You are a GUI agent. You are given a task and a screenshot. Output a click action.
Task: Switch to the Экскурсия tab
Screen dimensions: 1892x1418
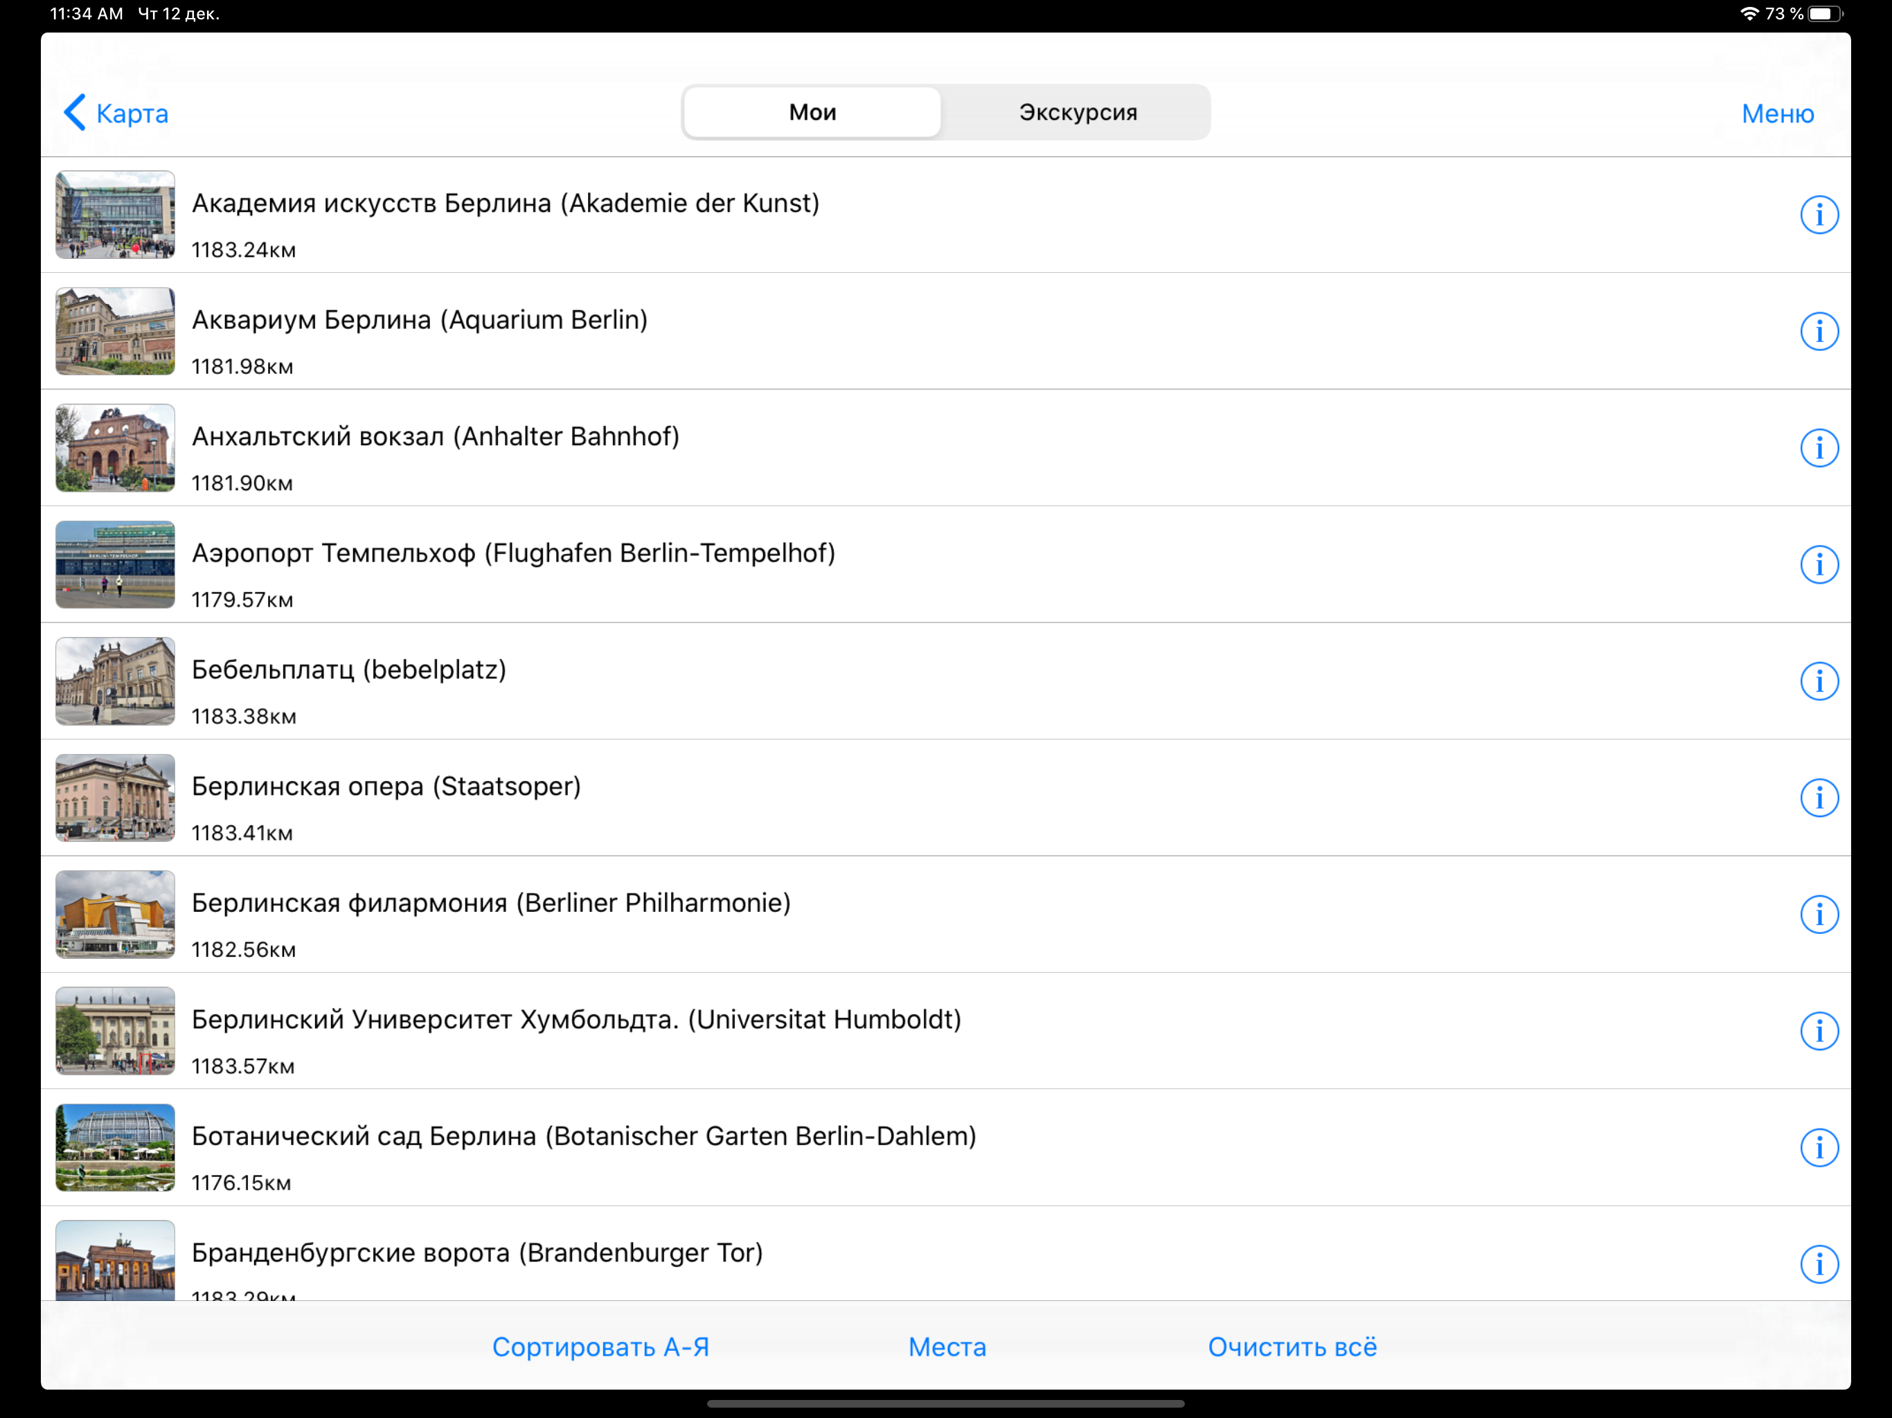pyautogui.click(x=1078, y=112)
